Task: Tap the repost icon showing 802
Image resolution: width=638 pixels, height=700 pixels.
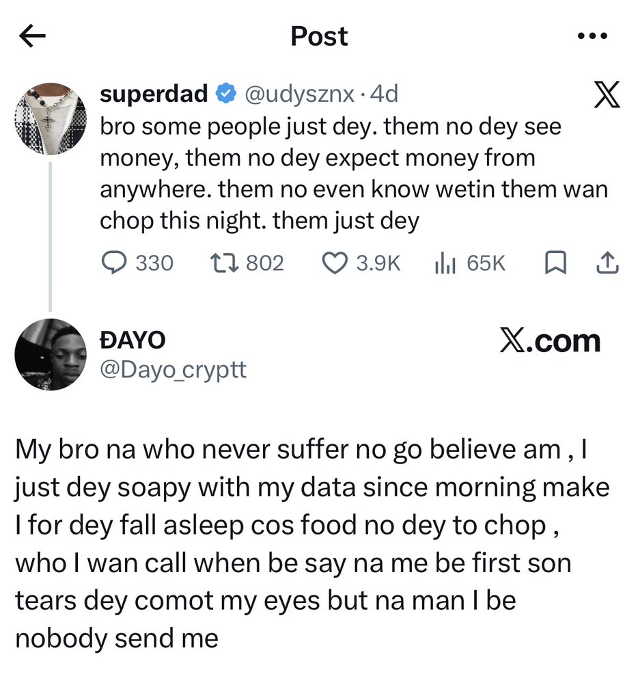Action: click(x=225, y=262)
